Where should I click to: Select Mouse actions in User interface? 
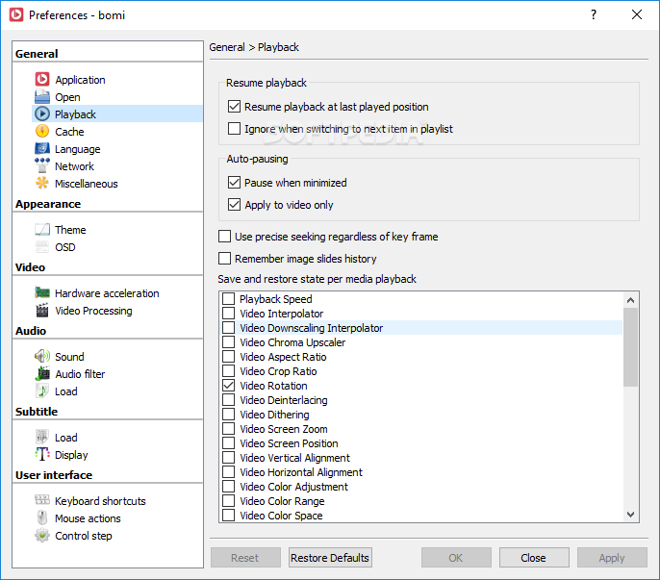88,518
